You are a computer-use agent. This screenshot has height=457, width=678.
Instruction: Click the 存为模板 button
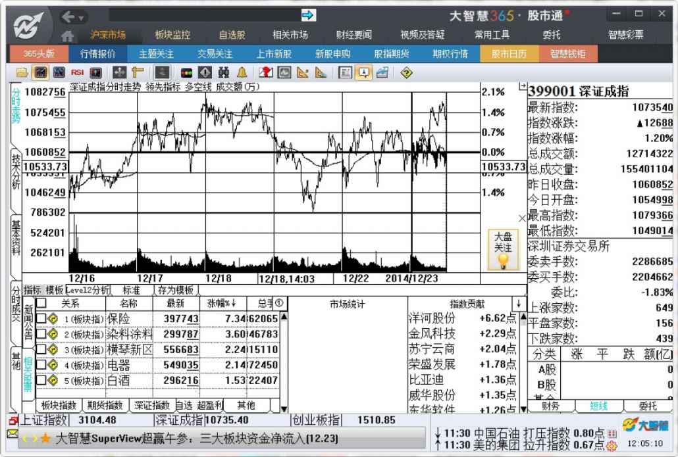(x=176, y=290)
